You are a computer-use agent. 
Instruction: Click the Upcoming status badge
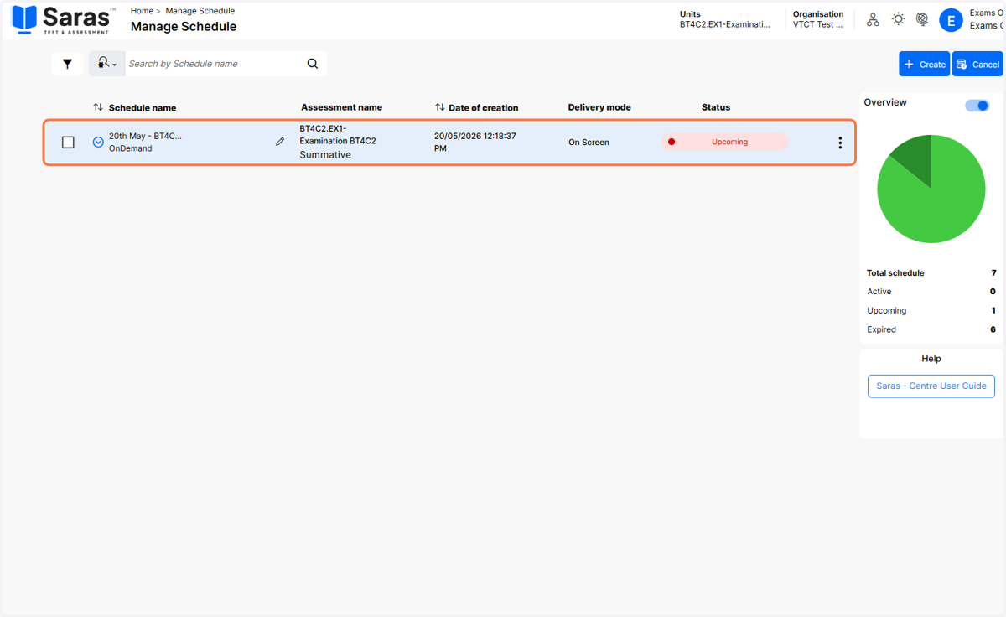coord(725,142)
